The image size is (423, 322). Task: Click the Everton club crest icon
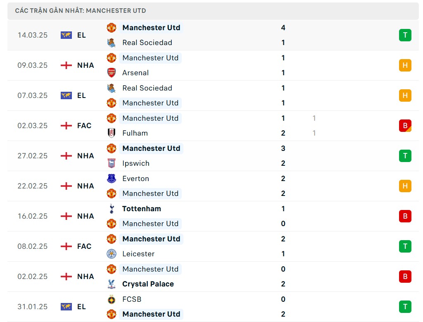112,179
